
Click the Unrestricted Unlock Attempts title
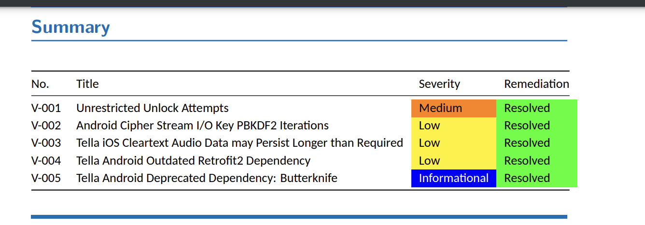click(153, 108)
